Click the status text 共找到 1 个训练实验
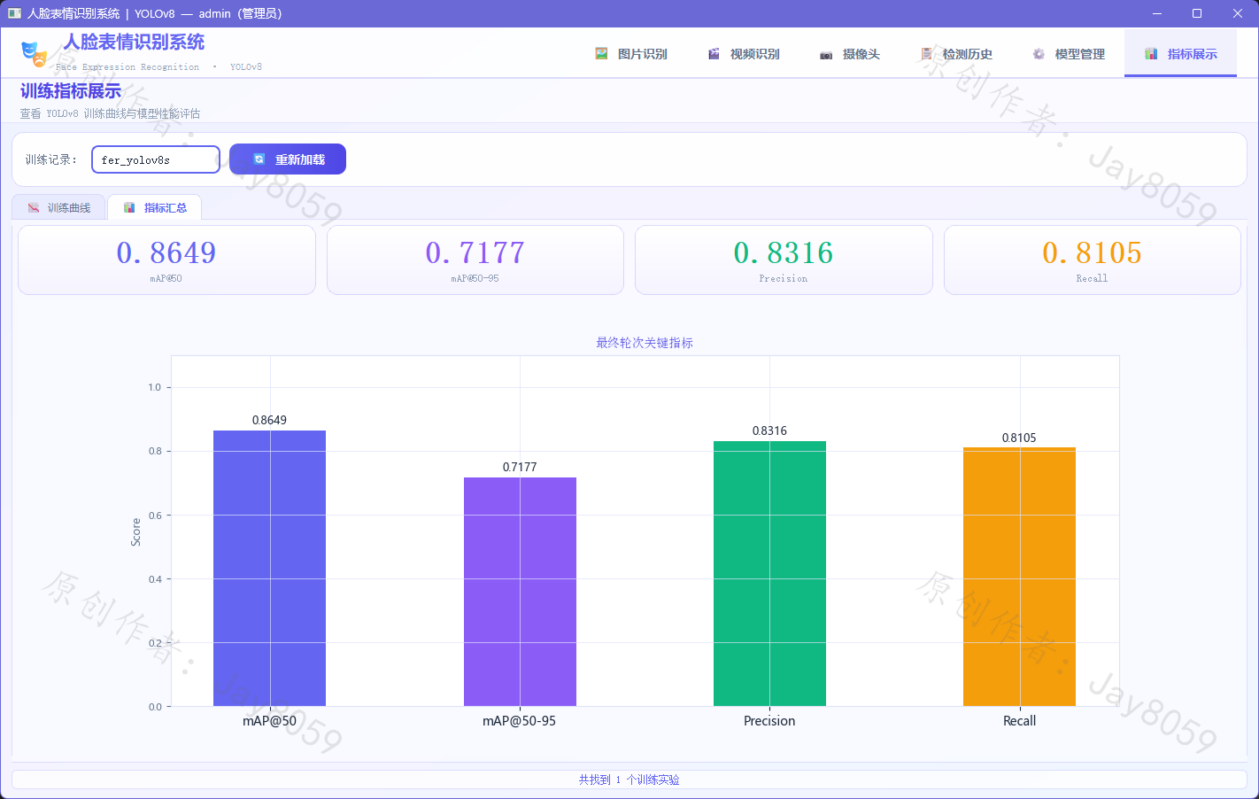The width and height of the screenshot is (1259, 799). tap(629, 780)
